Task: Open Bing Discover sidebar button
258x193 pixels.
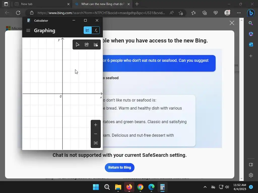Action: point(251,13)
